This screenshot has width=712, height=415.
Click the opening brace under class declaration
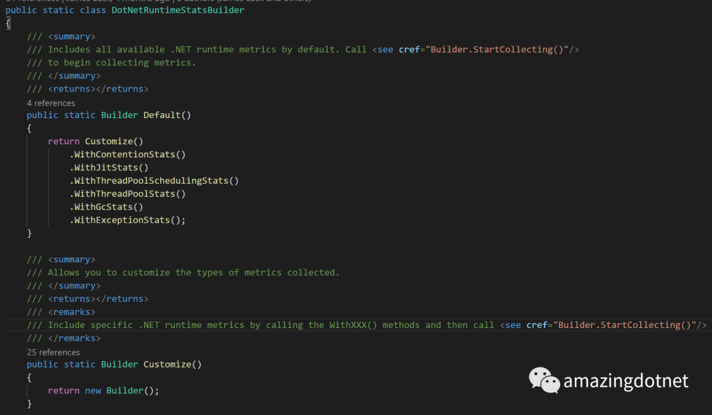(8, 23)
